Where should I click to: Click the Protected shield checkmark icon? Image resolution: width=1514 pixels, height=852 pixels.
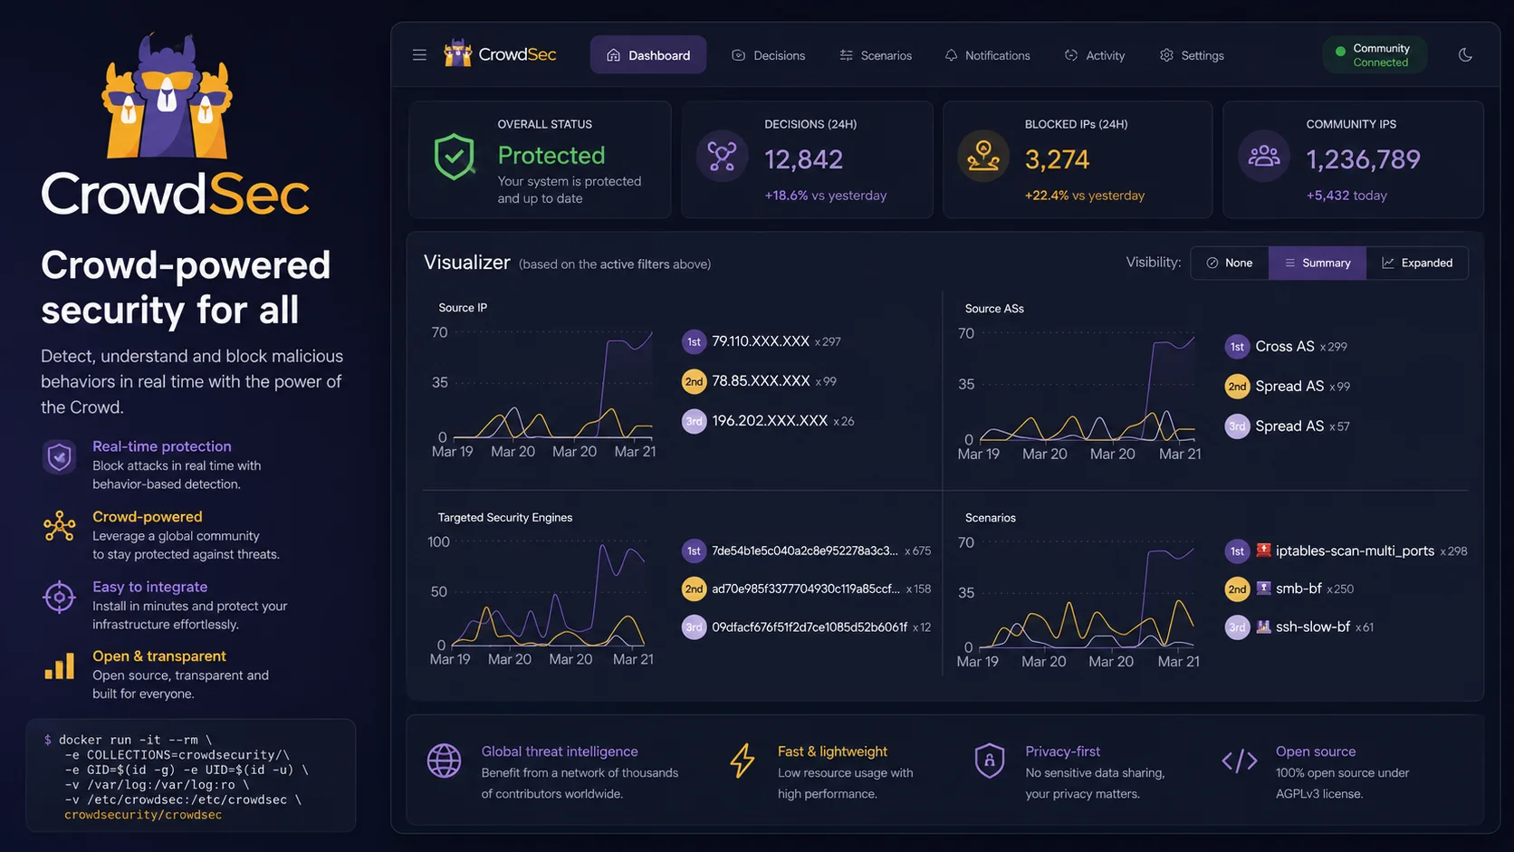[455, 158]
